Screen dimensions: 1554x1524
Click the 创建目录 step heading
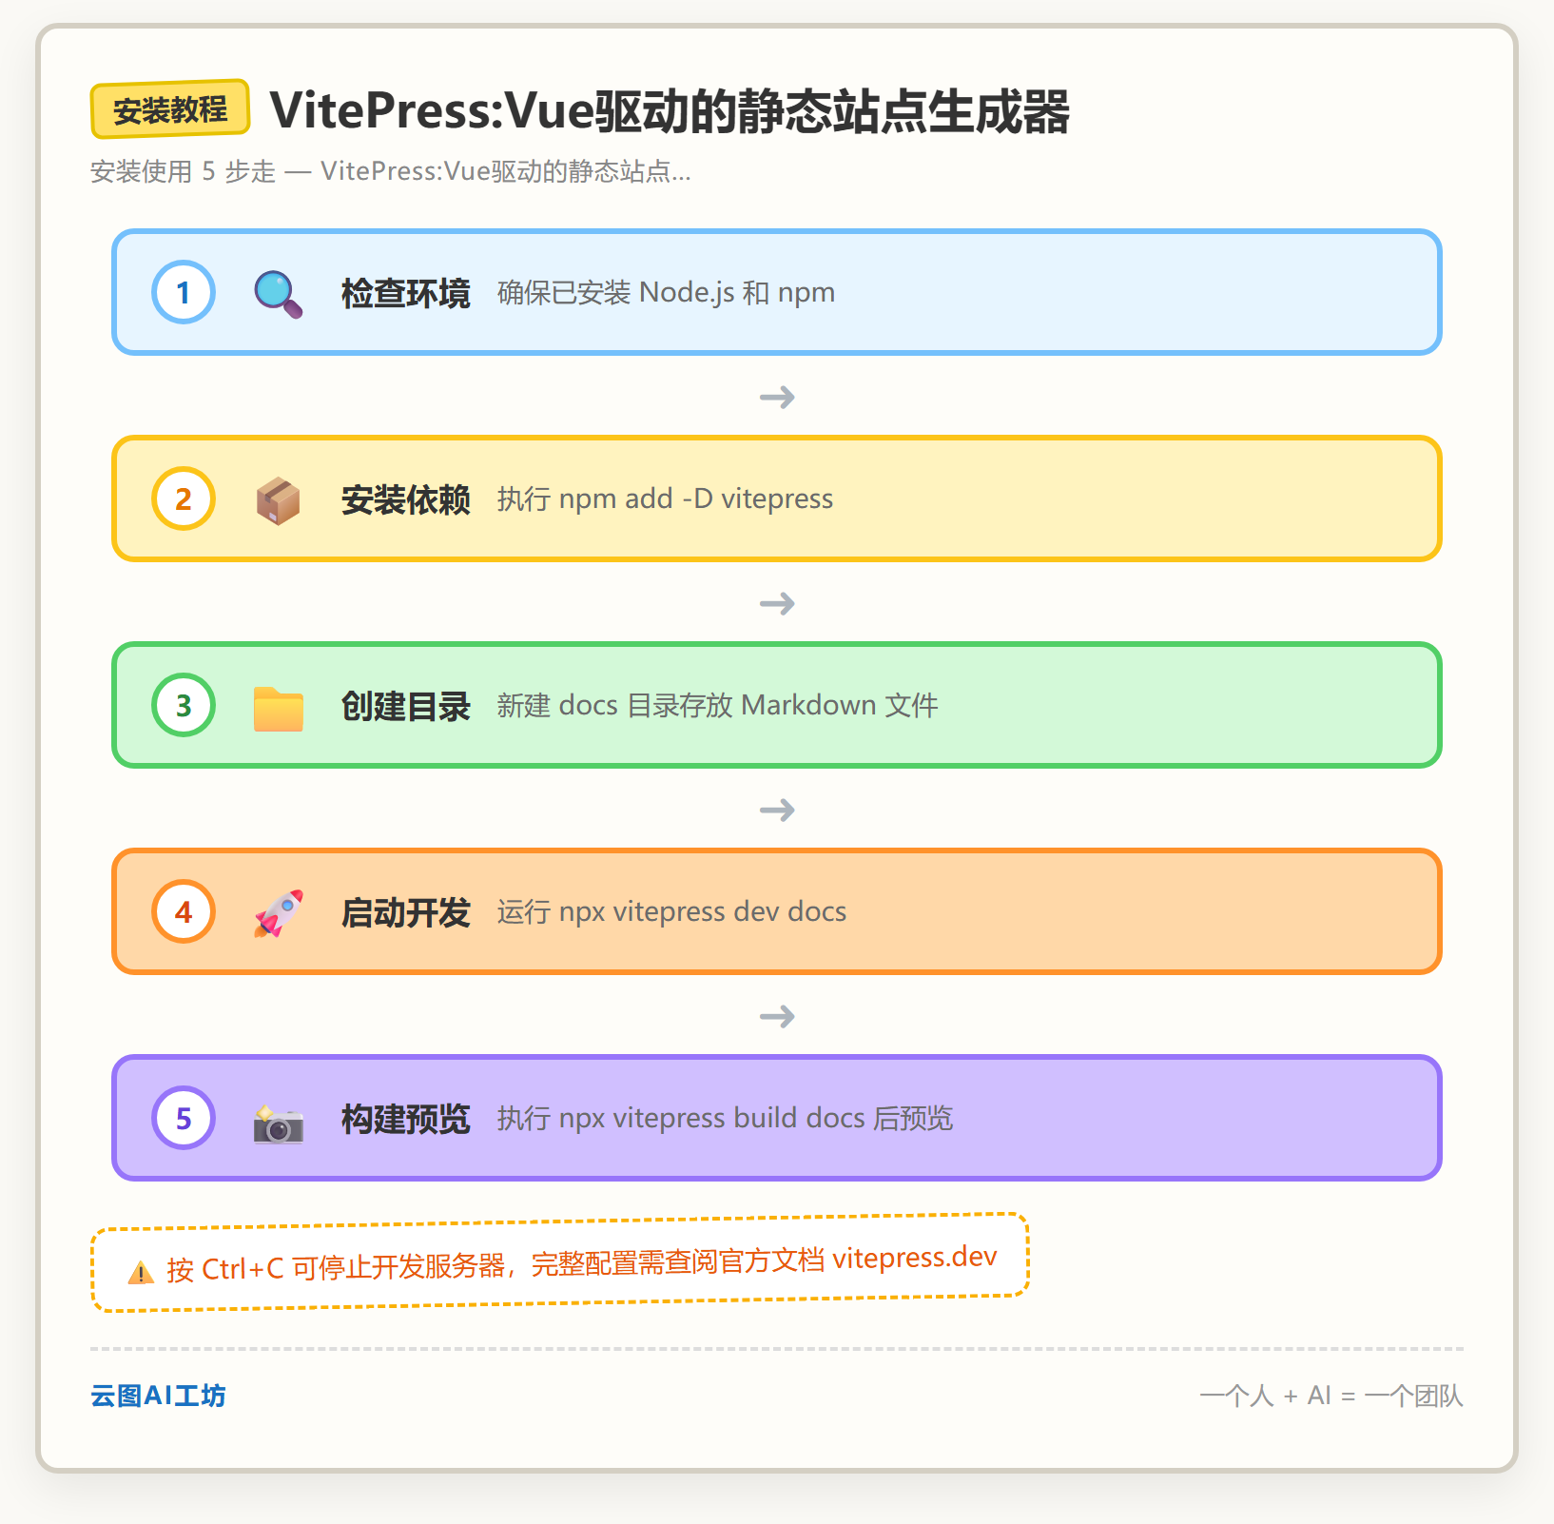click(406, 706)
